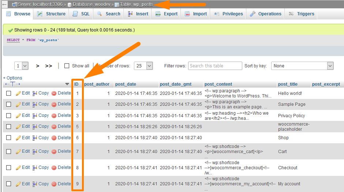Click the Export tab icon
The image size is (344, 192).
158,14
